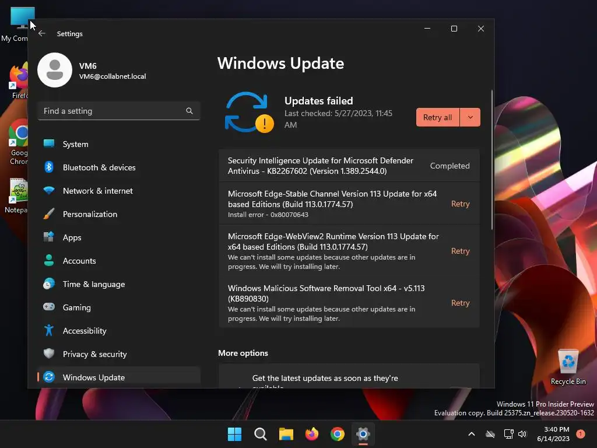Click the network status icon in the system tray
597x448 pixels.
pyautogui.click(x=508, y=434)
